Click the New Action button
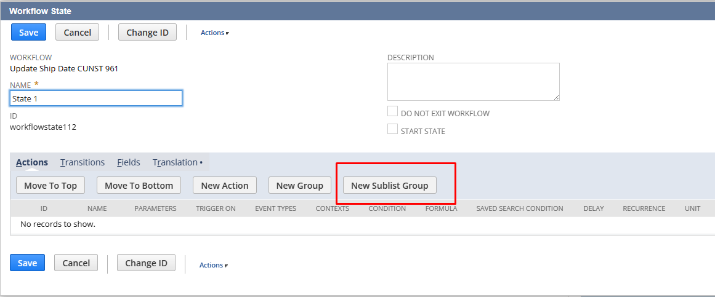 (225, 185)
